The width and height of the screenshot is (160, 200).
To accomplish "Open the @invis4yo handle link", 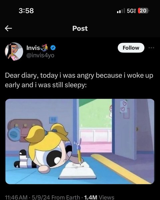I will coord(40,55).
